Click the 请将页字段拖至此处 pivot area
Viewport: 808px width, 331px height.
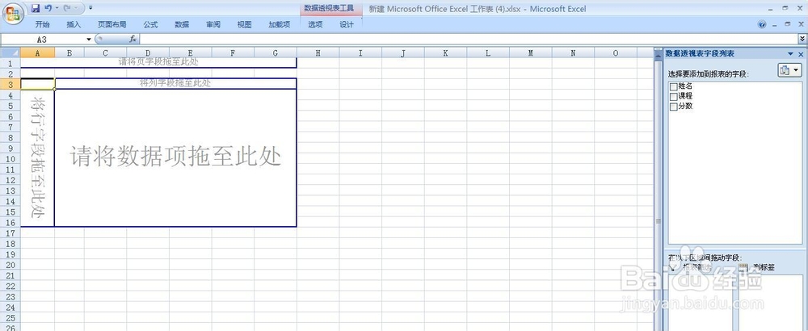point(158,62)
